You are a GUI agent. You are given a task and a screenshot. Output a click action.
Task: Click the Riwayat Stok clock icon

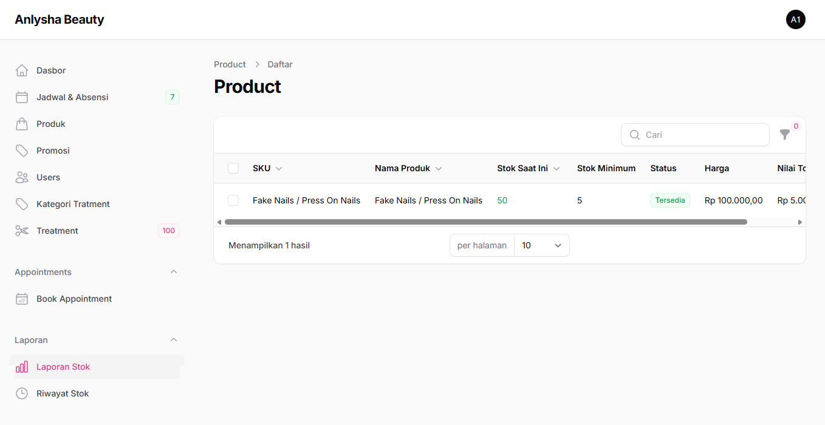point(22,393)
